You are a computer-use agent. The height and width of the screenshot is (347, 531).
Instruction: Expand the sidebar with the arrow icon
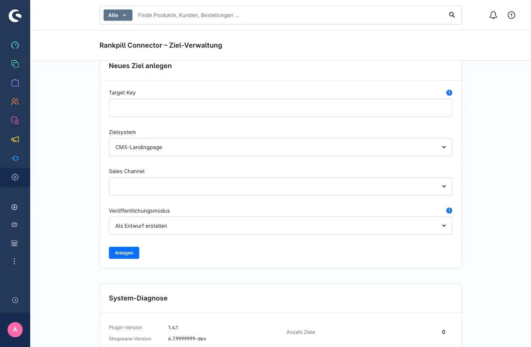(x=15, y=300)
